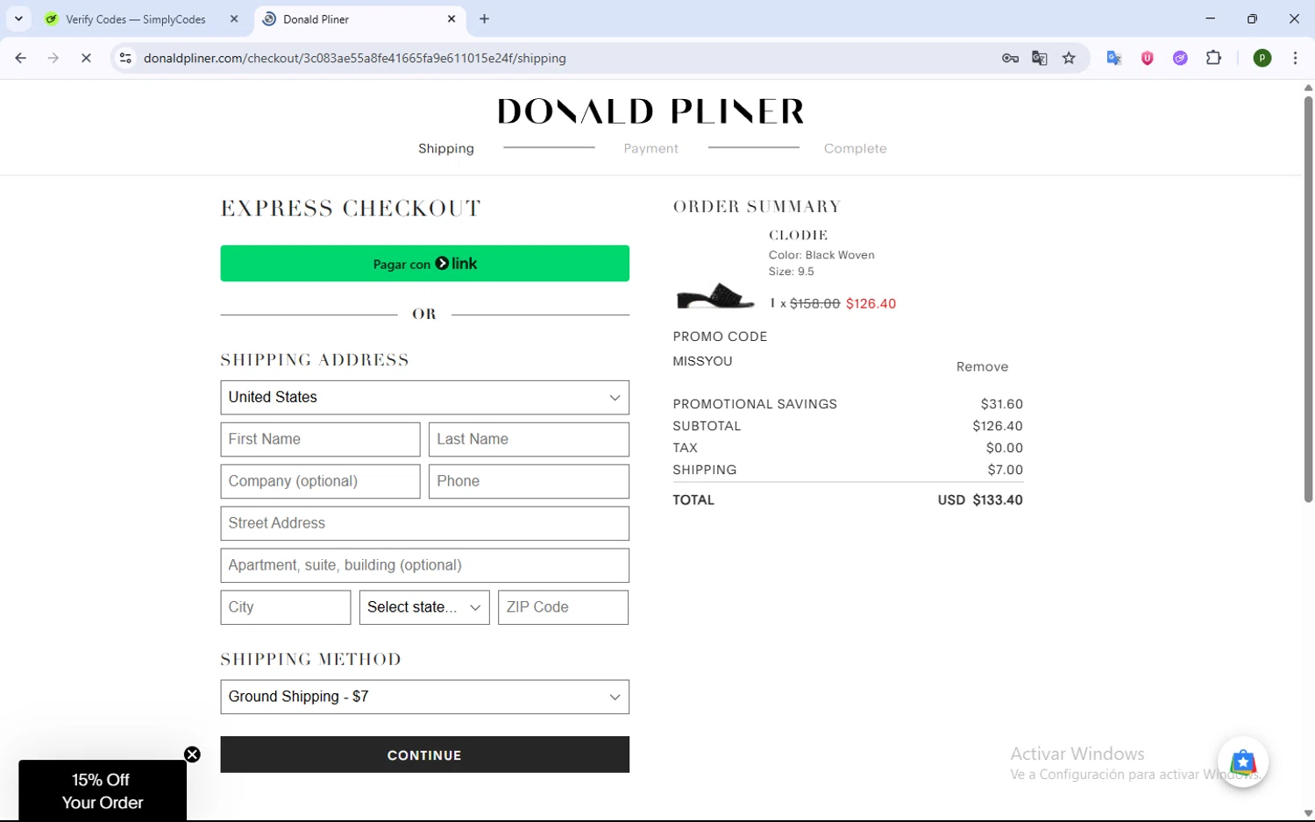Stop page loading with the X button
Viewport: 1315px width, 822px height.
point(86,58)
